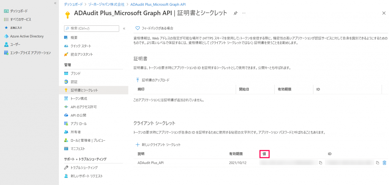Open エンタープライズ アプリケーション in sidebar
389x185 pixels.
pos(30,53)
